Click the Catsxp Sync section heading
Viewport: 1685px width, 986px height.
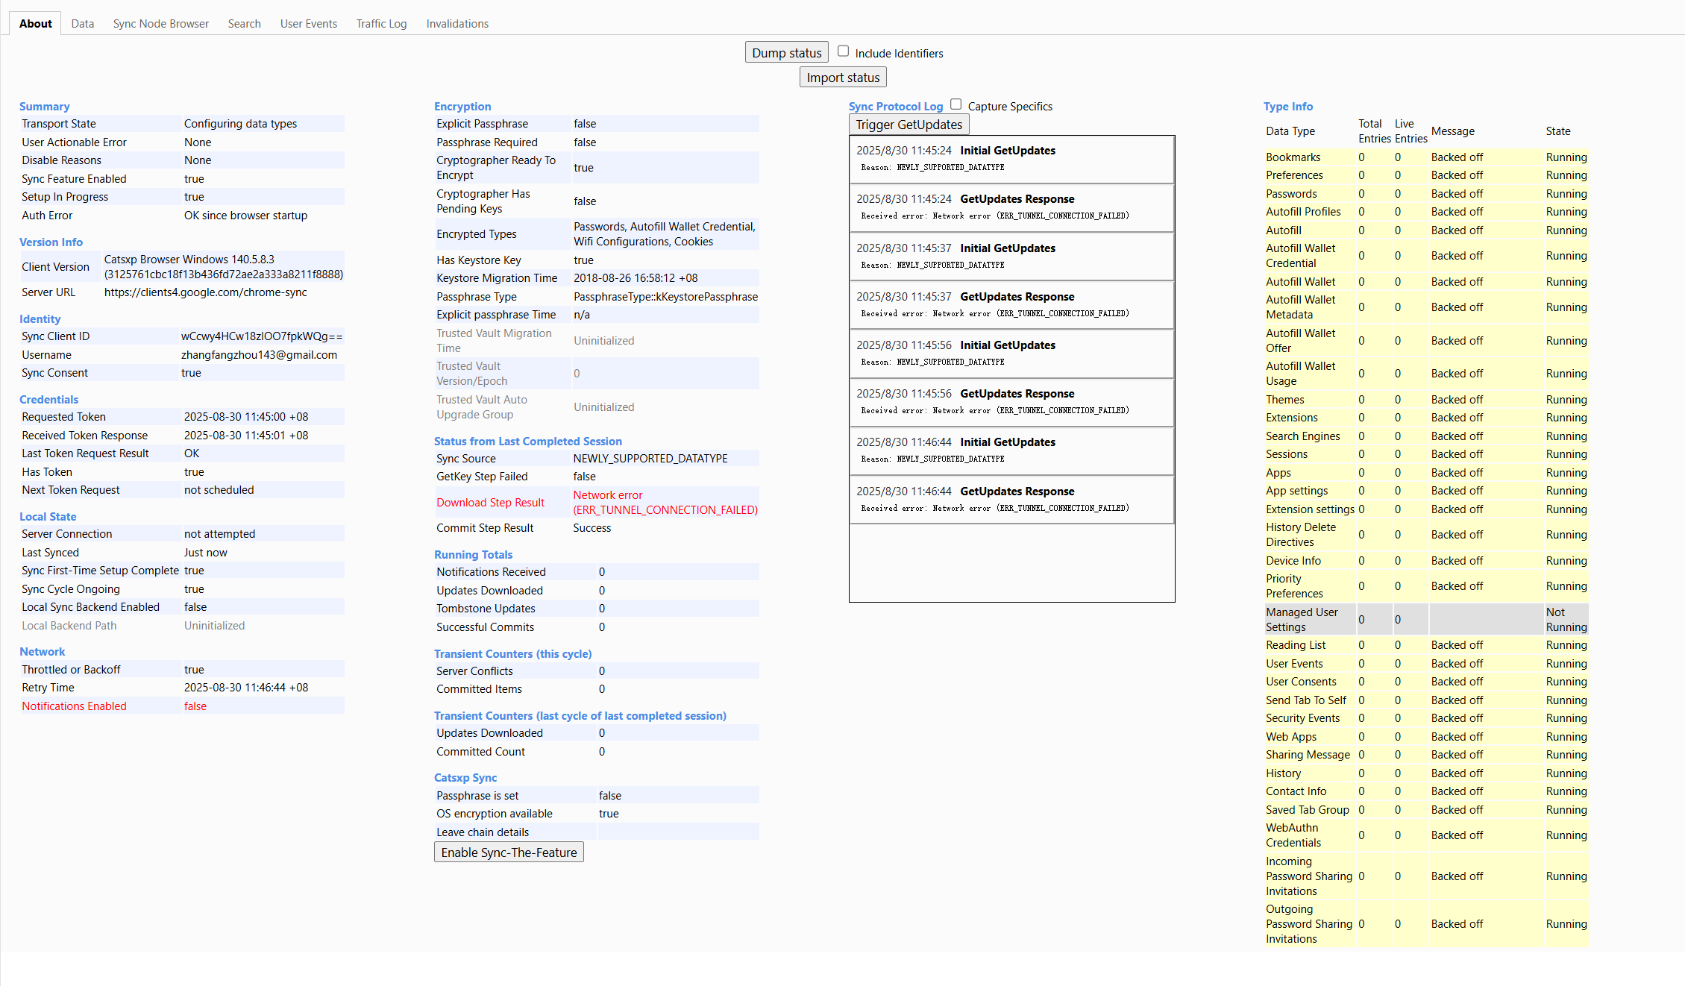click(465, 778)
